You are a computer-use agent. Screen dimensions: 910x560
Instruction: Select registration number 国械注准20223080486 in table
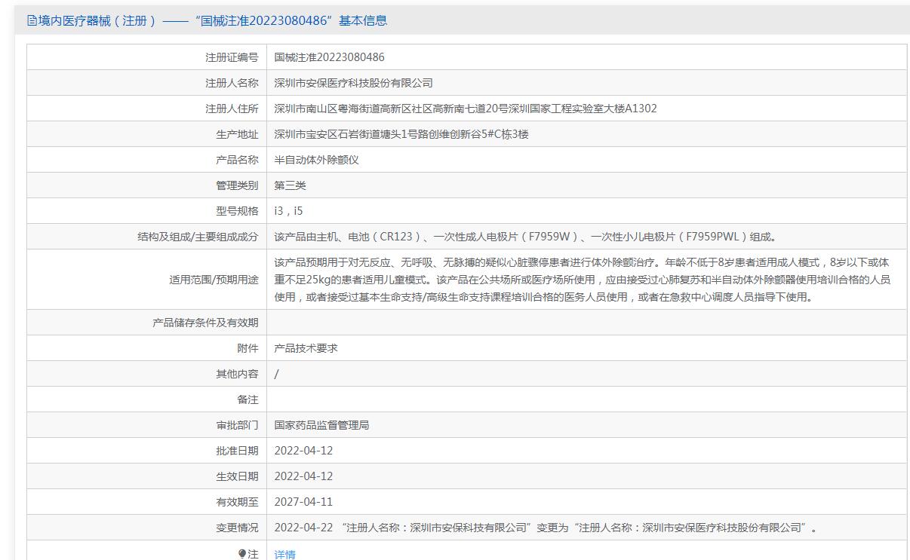pos(329,57)
